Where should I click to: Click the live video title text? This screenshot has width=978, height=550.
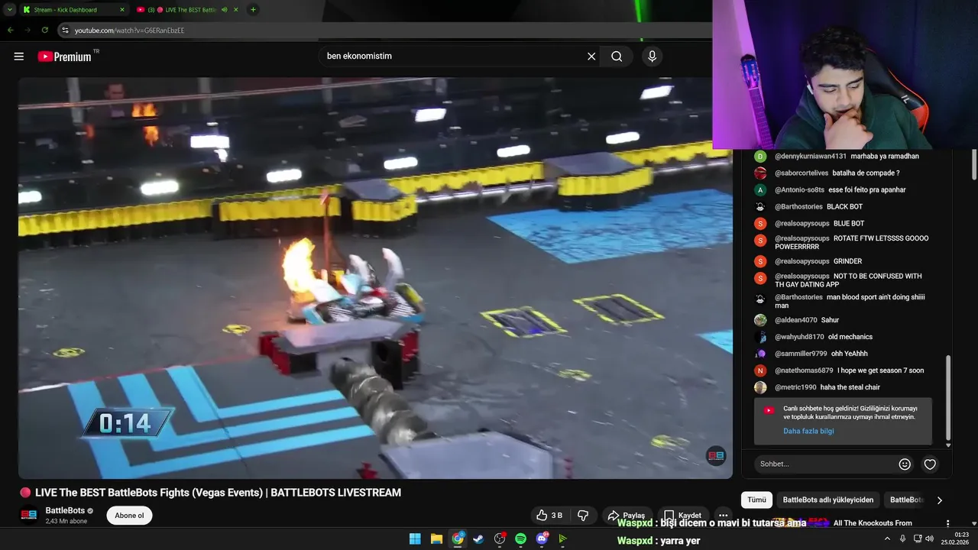218,493
